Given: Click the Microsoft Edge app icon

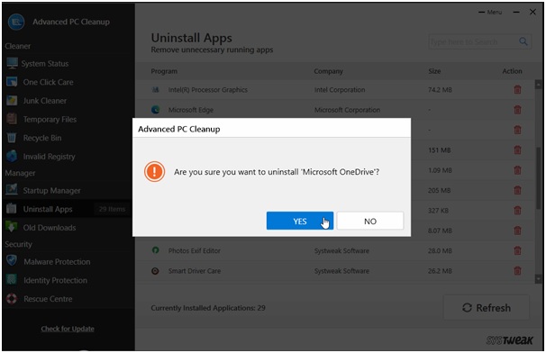Looking at the screenshot, I should 155,110.
